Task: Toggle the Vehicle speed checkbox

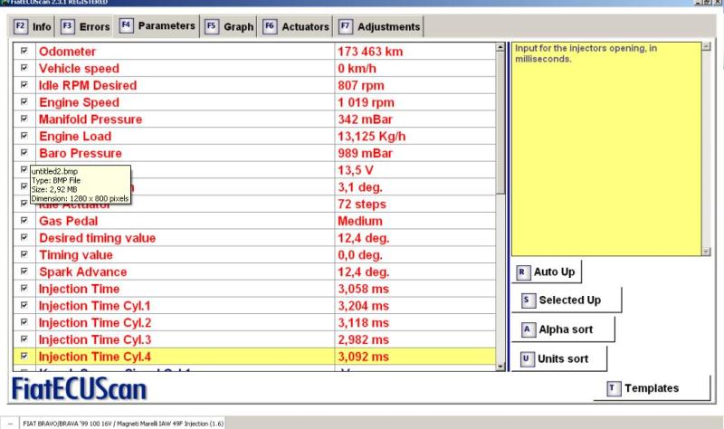Action: coord(24,69)
